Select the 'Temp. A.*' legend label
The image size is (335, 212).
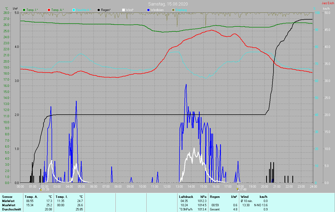pos(58,10)
